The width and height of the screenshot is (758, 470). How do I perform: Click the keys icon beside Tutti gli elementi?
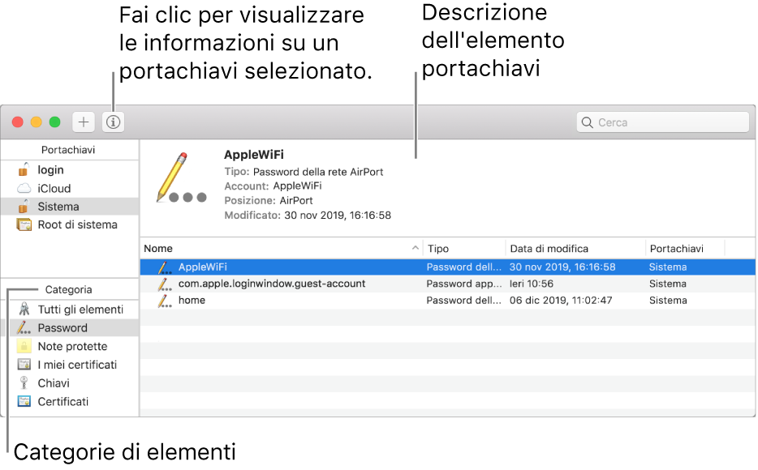(24, 310)
